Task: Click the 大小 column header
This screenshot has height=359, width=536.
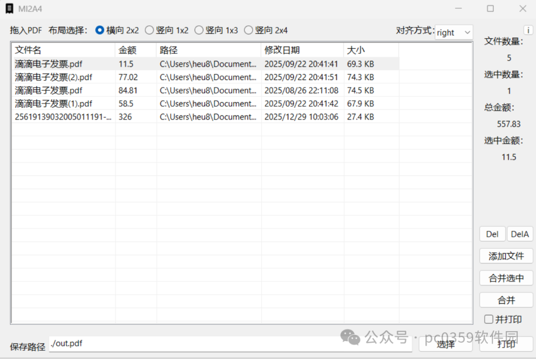Action: click(x=371, y=50)
